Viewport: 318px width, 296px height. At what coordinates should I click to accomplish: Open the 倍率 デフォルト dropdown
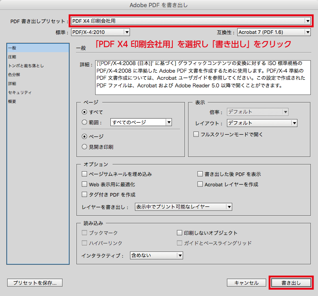pos(258,112)
